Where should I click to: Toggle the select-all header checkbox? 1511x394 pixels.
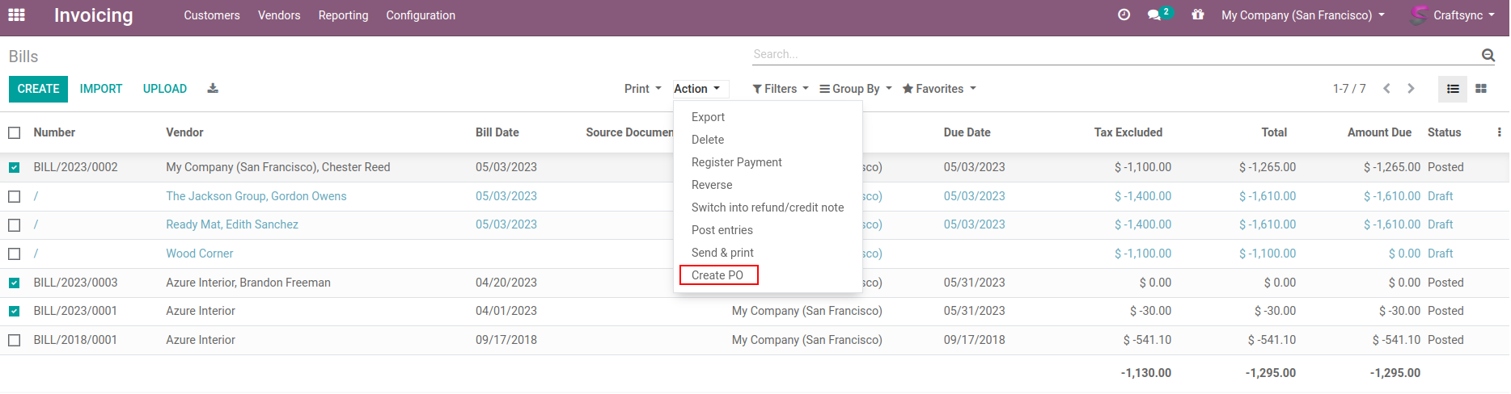pyautogui.click(x=15, y=133)
